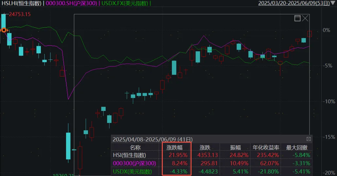Sort by 最大回撤 column header
Viewport: 337px width, 176px height.
coord(296,148)
